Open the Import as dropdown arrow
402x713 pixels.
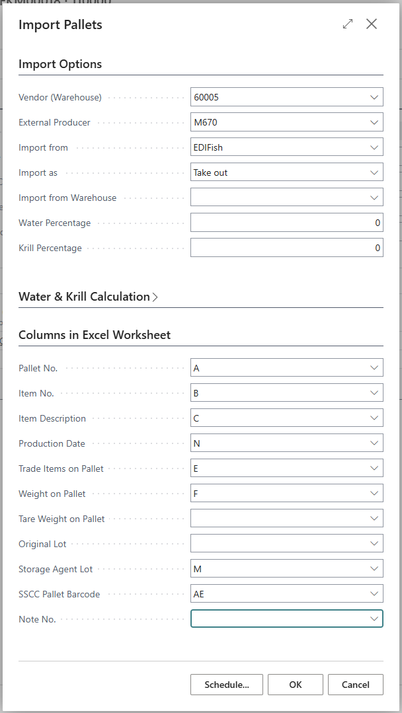374,172
